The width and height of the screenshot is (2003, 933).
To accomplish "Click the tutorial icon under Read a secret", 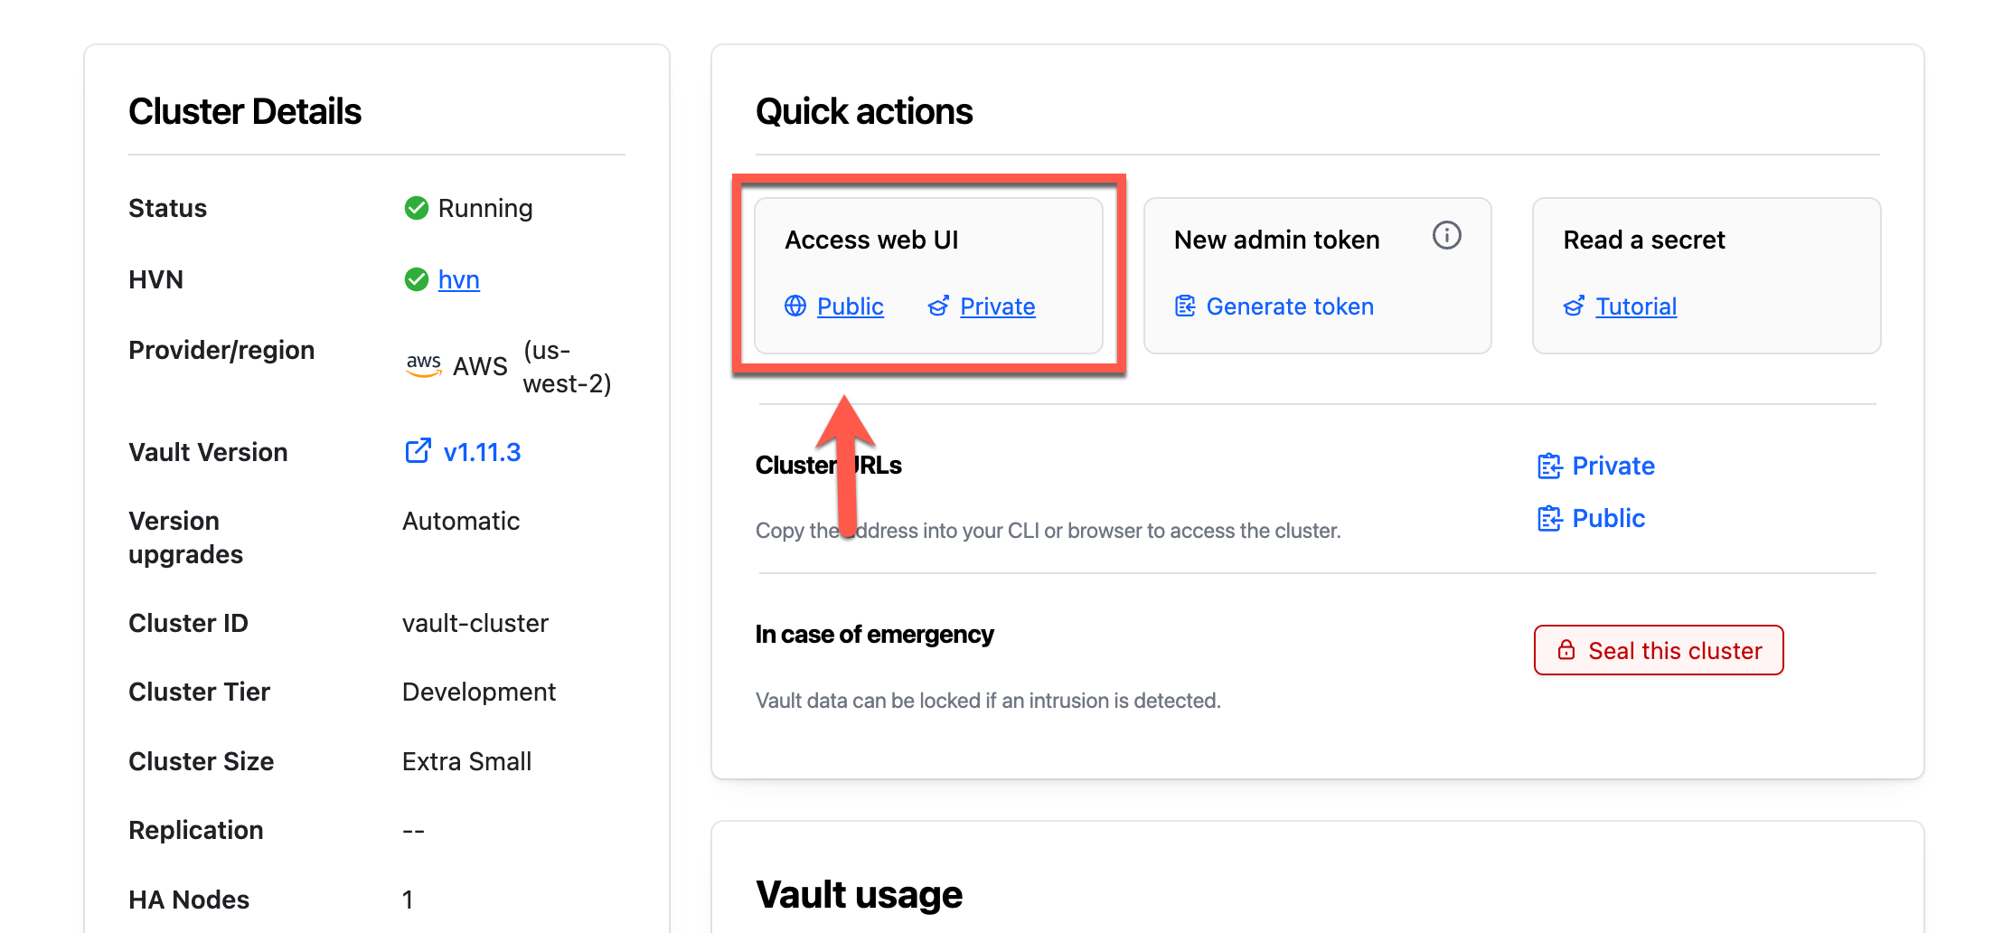I will [x=1574, y=306].
